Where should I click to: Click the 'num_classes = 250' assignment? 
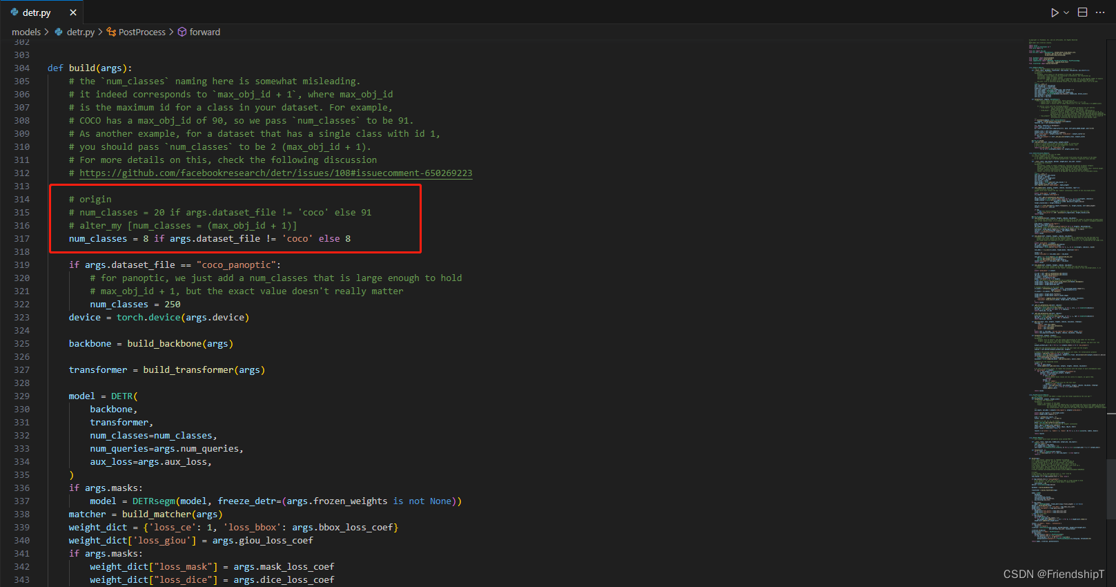(x=135, y=305)
